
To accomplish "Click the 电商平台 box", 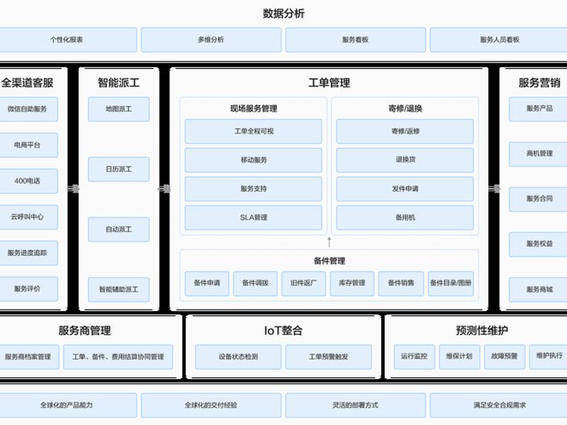I will pos(28,145).
